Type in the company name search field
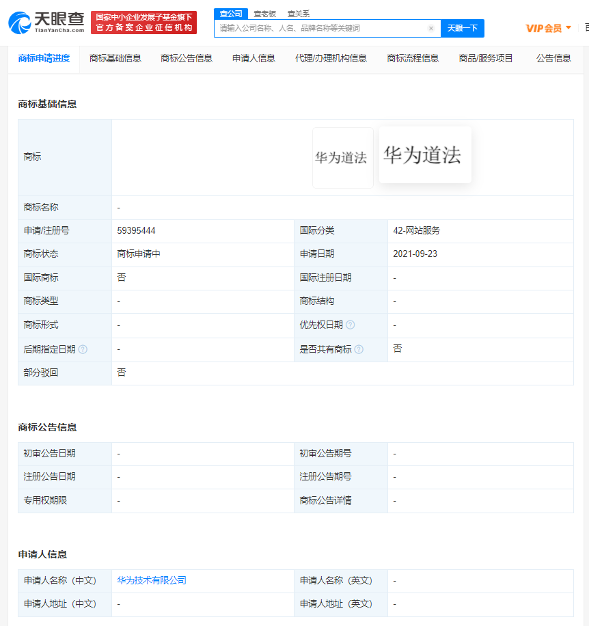The height and width of the screenshot is (626, 589). pos(321,28)
